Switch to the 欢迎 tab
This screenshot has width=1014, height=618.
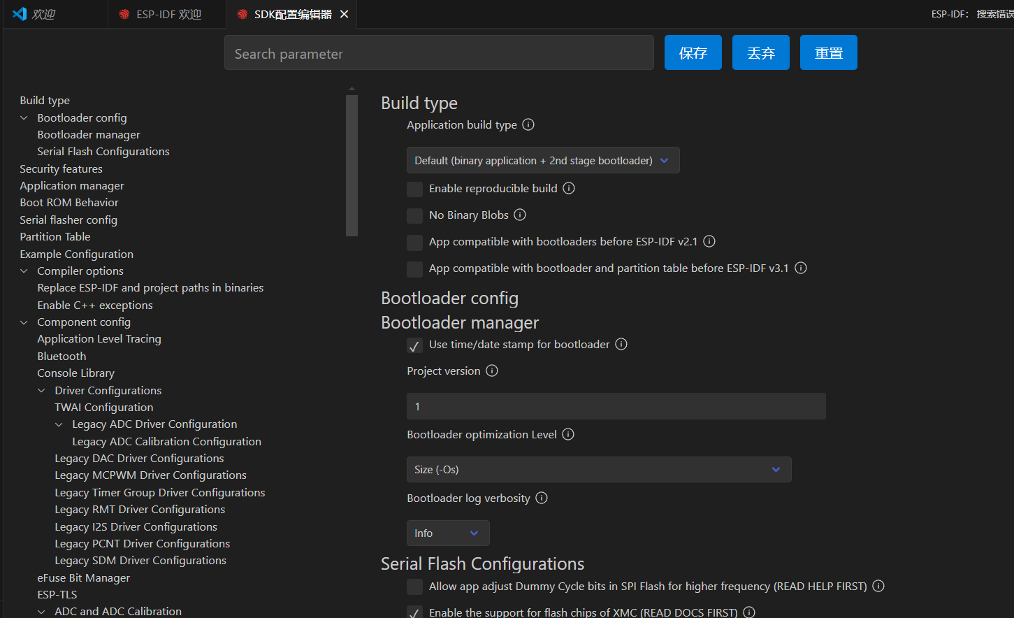click(x=42, y=15)
